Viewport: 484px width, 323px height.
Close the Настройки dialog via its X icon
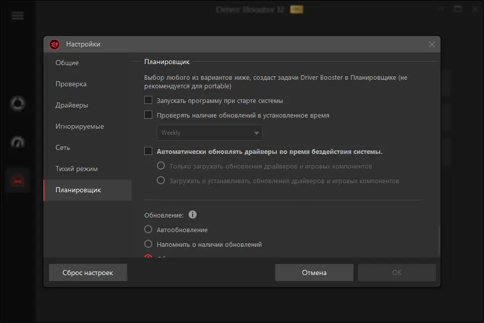click(x=432, y=44)
